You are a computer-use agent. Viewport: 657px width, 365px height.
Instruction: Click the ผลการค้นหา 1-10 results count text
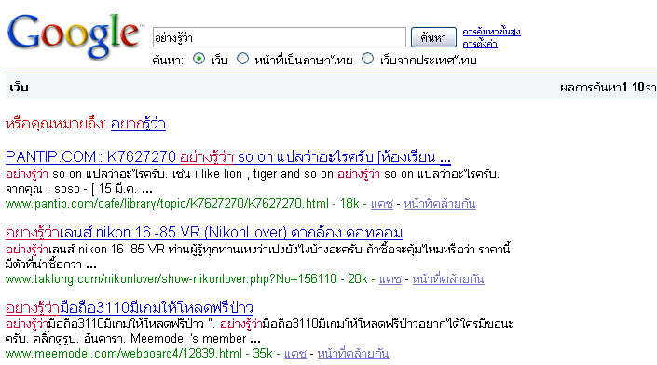click(x=608, y=88)
